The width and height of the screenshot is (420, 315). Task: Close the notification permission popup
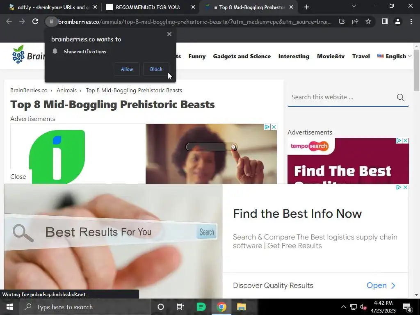tap(169, 34)
